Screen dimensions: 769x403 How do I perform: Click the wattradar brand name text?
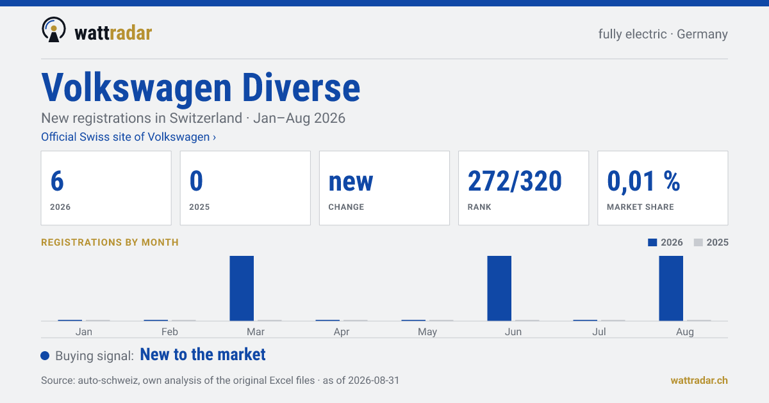pyautogui.click(x=113, y=32)
